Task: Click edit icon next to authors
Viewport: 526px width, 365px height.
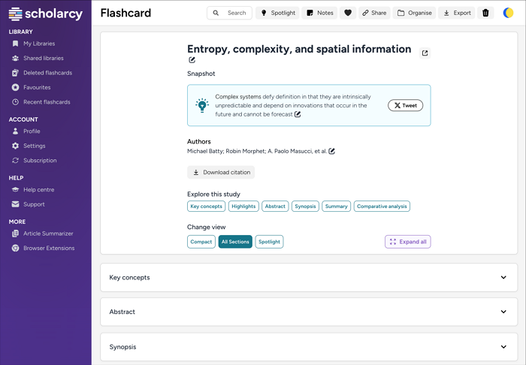Action: pyautogui.click(x=332, y=152)
